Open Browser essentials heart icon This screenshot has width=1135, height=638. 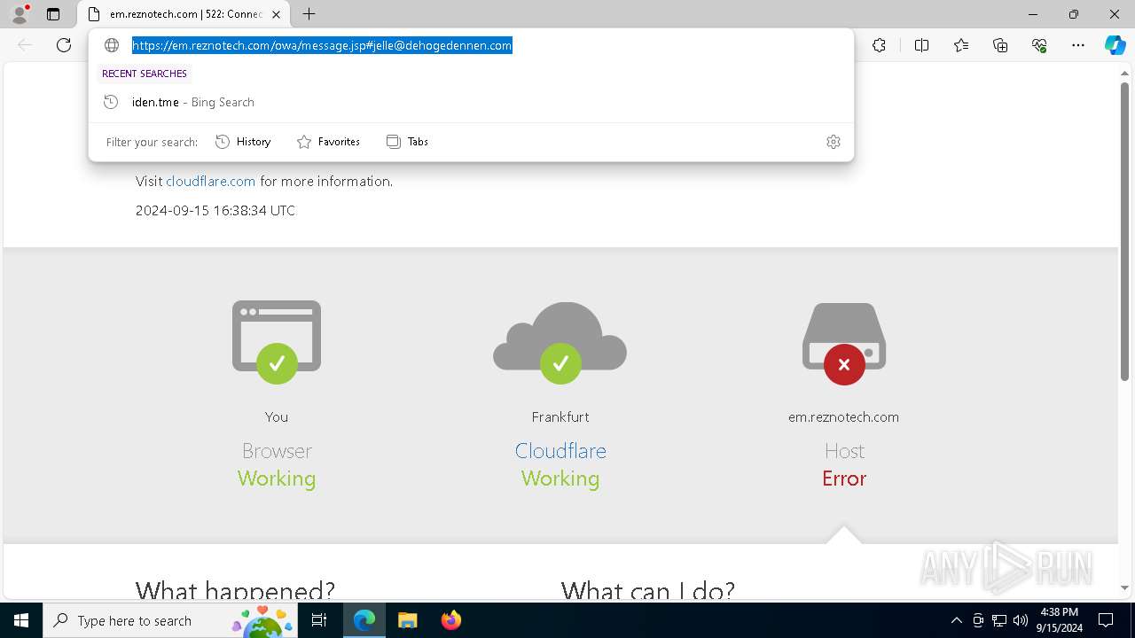[1039, 45]
